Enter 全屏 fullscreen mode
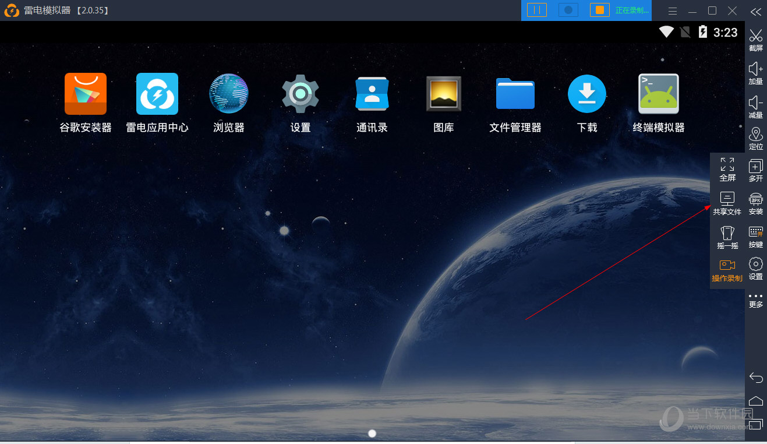The width and height of the screenshot is (767, 444). pyautogui.click(x=727, y=170)
